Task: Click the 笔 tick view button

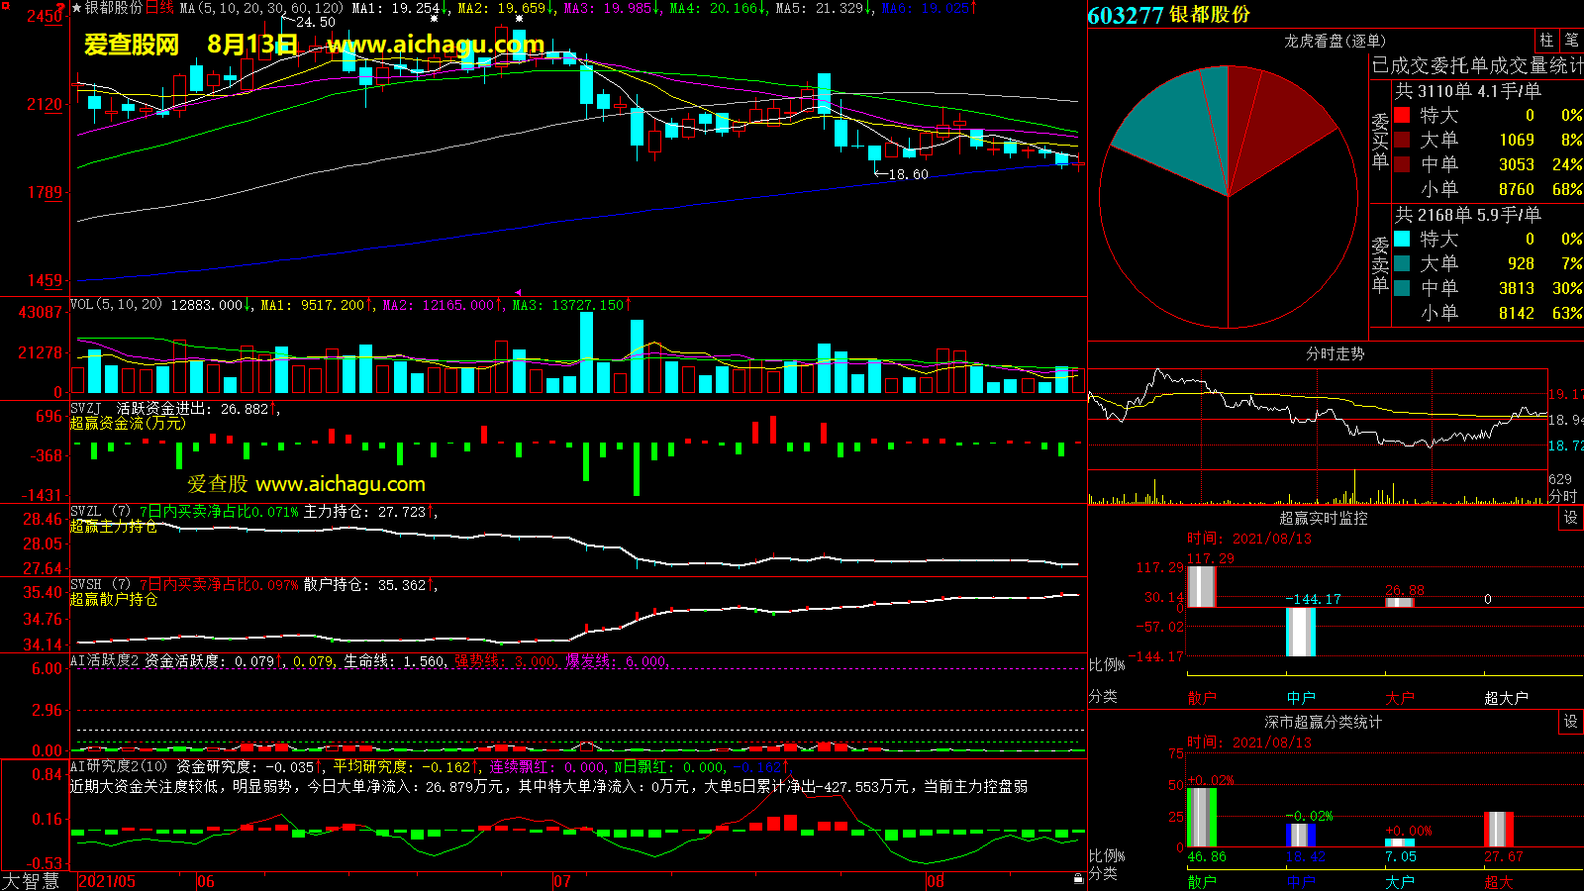Action: point(1571,40)
